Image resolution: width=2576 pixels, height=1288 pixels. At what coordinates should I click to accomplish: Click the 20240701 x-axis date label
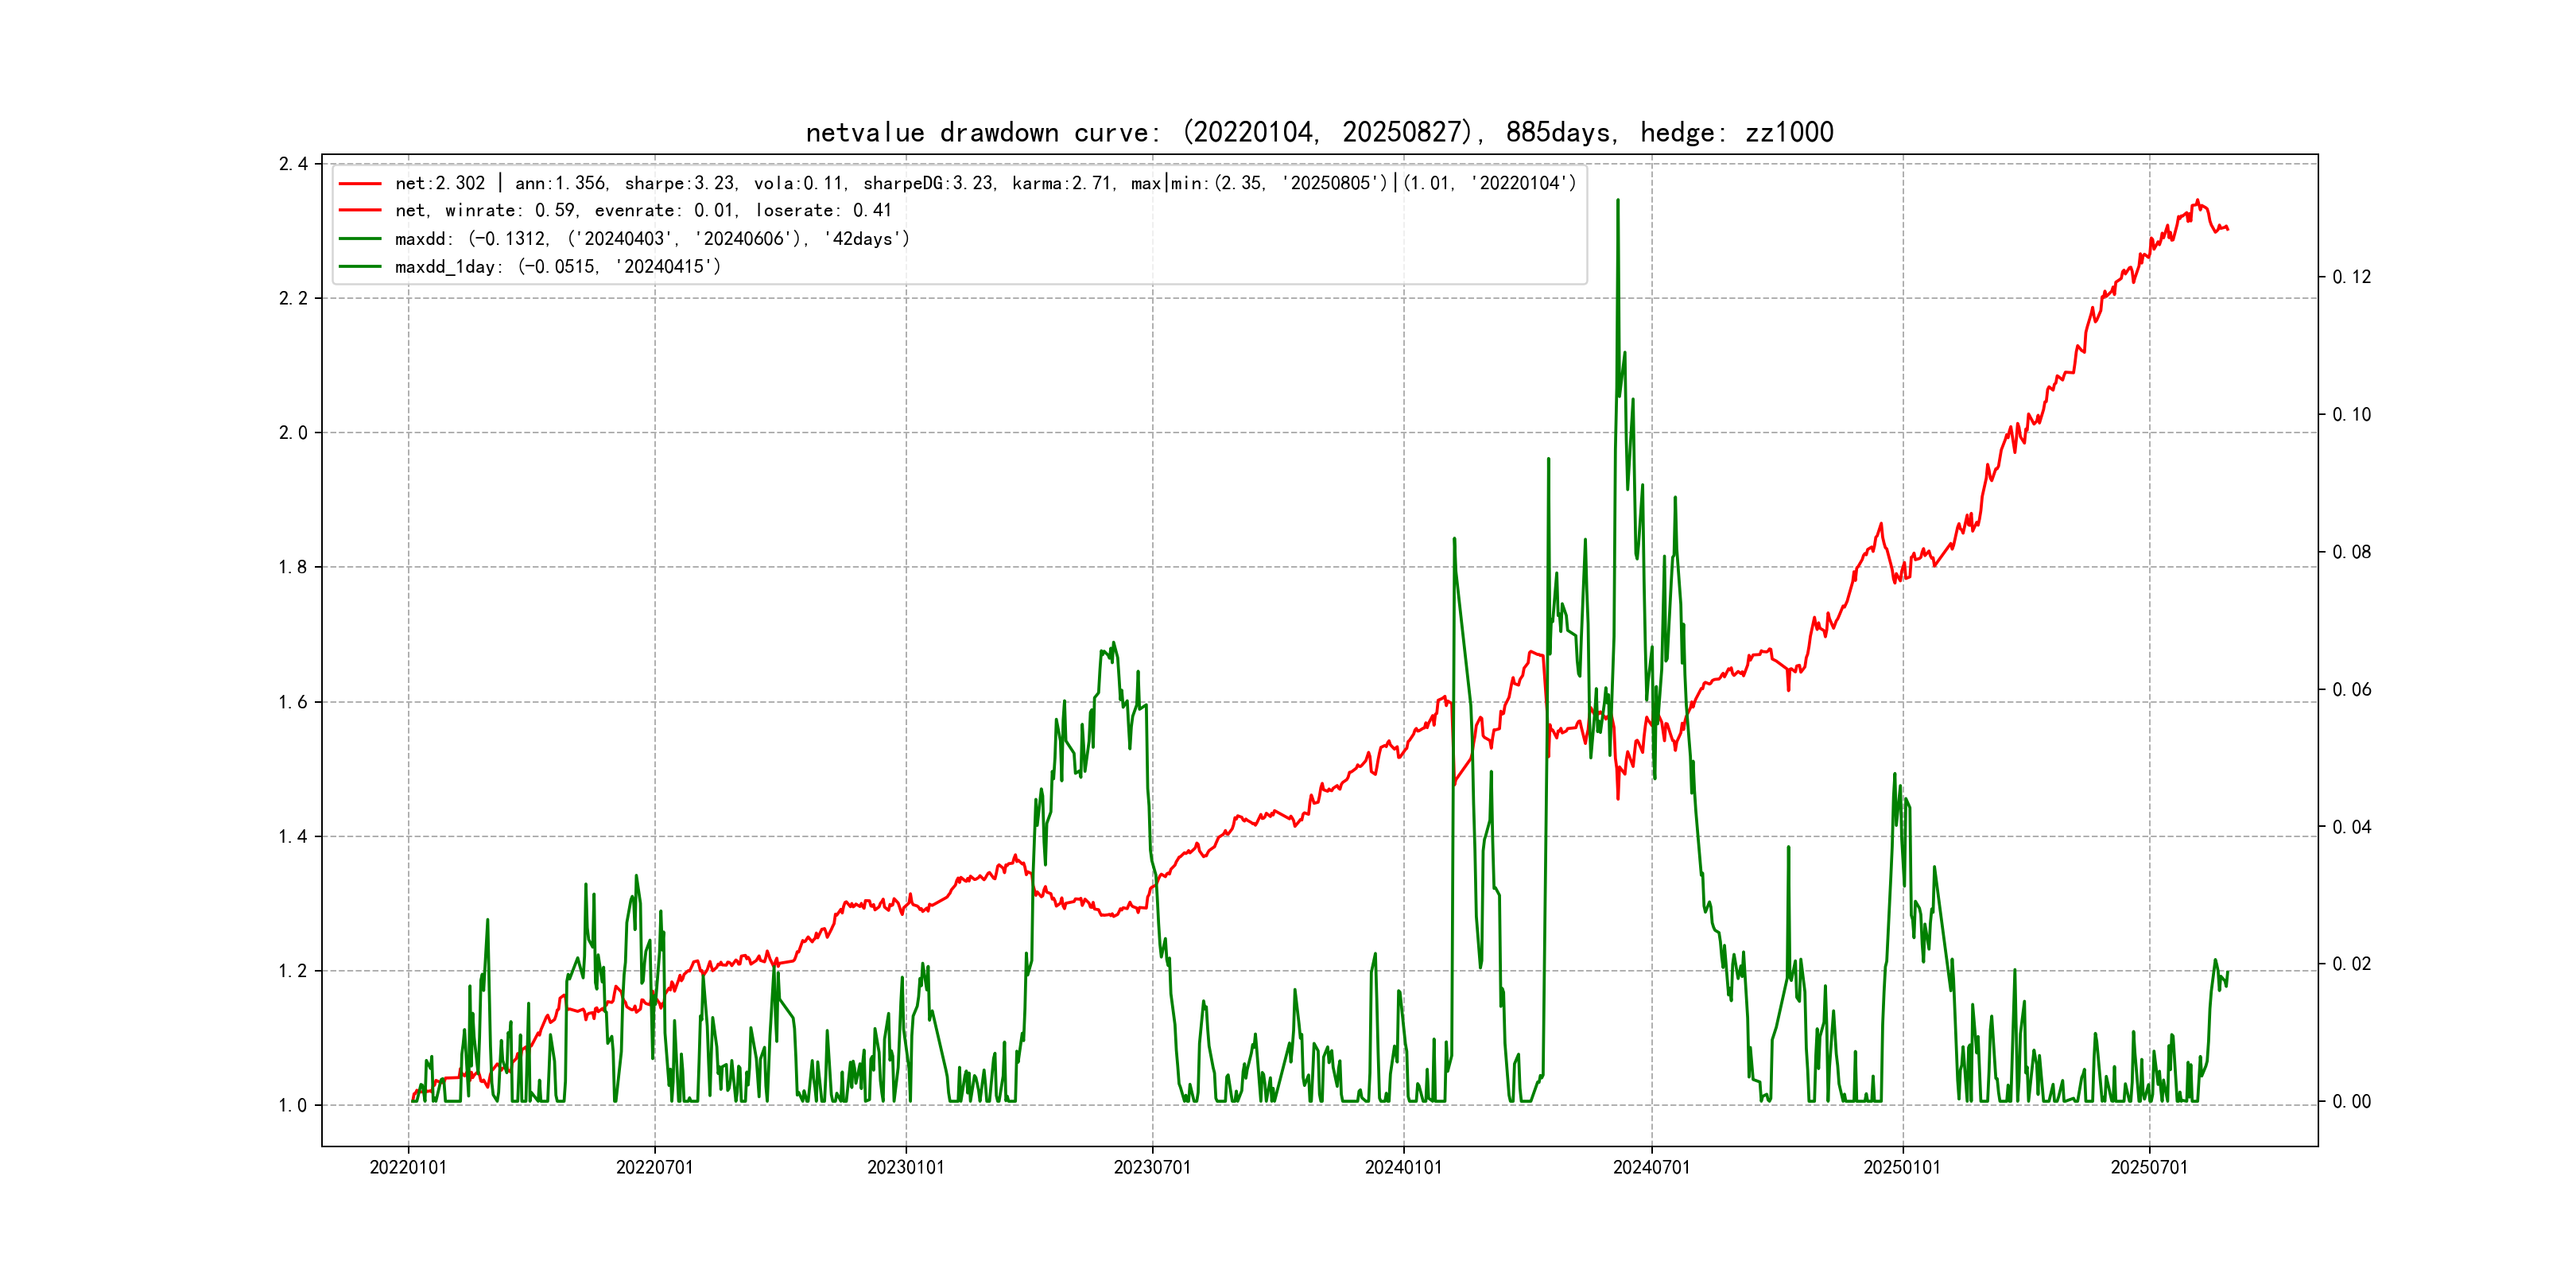(x=1651, y=1167)
